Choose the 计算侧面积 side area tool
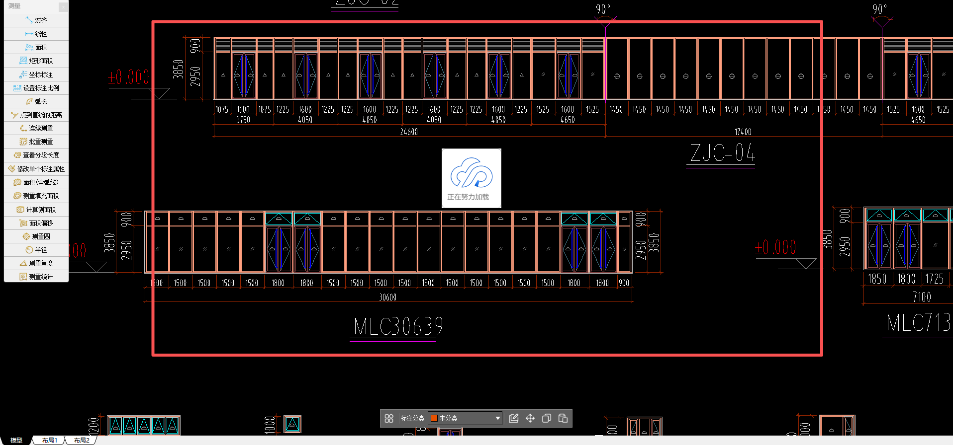This screenshot has width=953, height=445. point(36,210)
